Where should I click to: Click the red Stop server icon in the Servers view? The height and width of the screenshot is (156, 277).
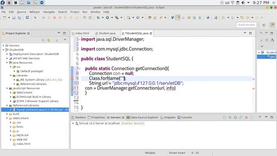[x=246, y=117]
